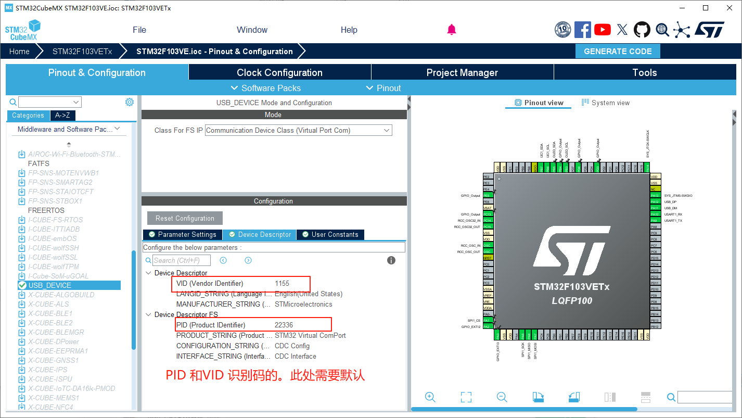Click the configuration info icon

pos(391,260)
